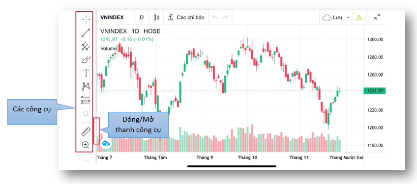Click the Lưu save button
Screen dimensions: 417x184
(332, 18)
